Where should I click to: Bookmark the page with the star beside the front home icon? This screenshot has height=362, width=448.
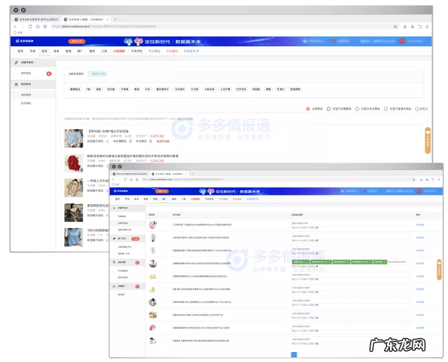(137, 180)
